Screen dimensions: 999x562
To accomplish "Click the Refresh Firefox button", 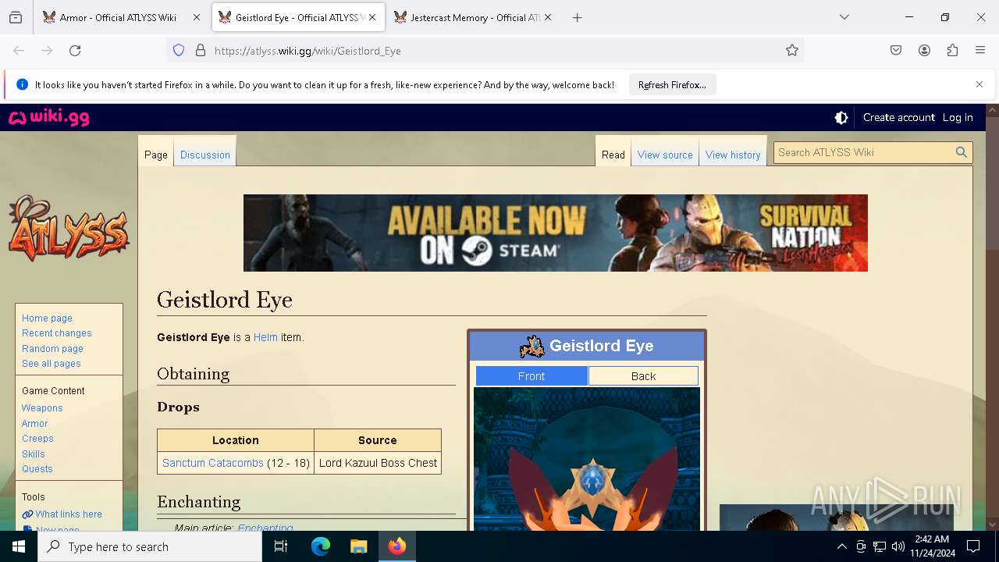I will (672, 84).
